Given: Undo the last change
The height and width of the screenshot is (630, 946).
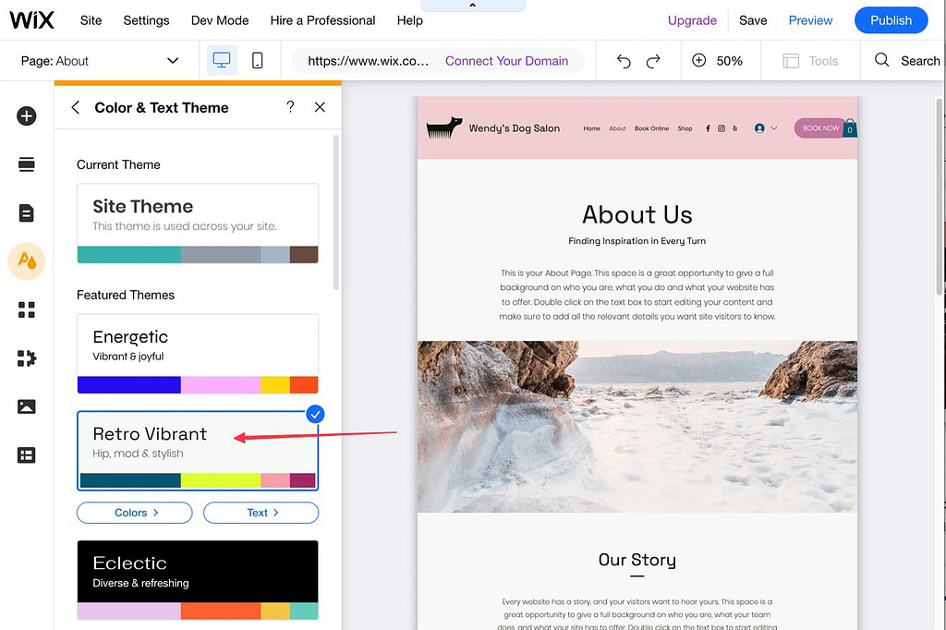Looking at the screenshot, I should point(623,60).
